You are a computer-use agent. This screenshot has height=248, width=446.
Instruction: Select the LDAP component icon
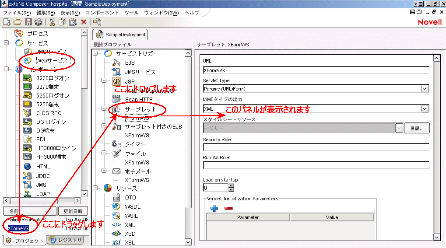[x=28, y=194]
